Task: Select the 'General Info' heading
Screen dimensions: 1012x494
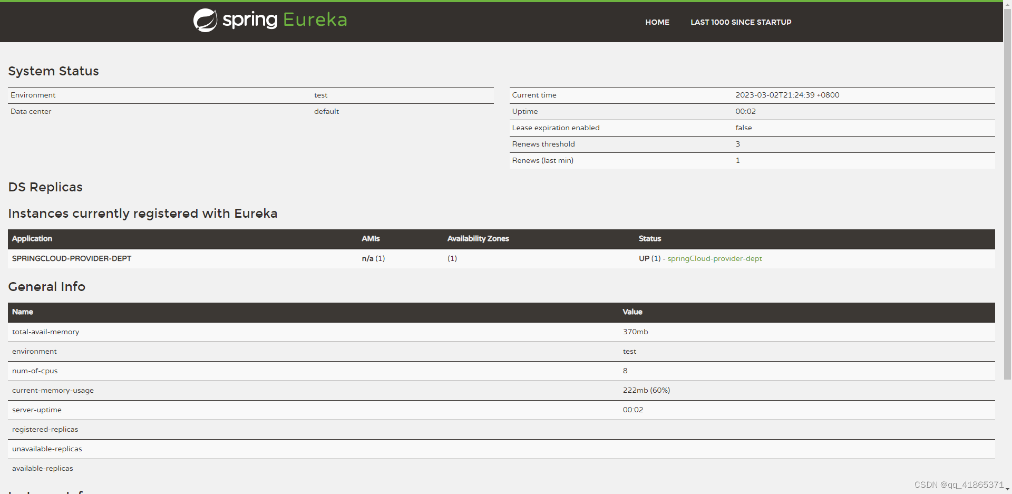Action: click(x=46, y=287)
